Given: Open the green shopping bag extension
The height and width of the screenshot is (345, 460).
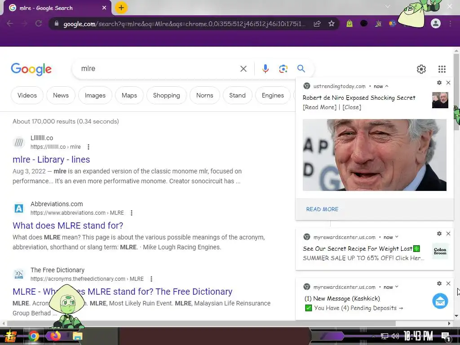Looking at the screenshot, I should coord(349,23).
